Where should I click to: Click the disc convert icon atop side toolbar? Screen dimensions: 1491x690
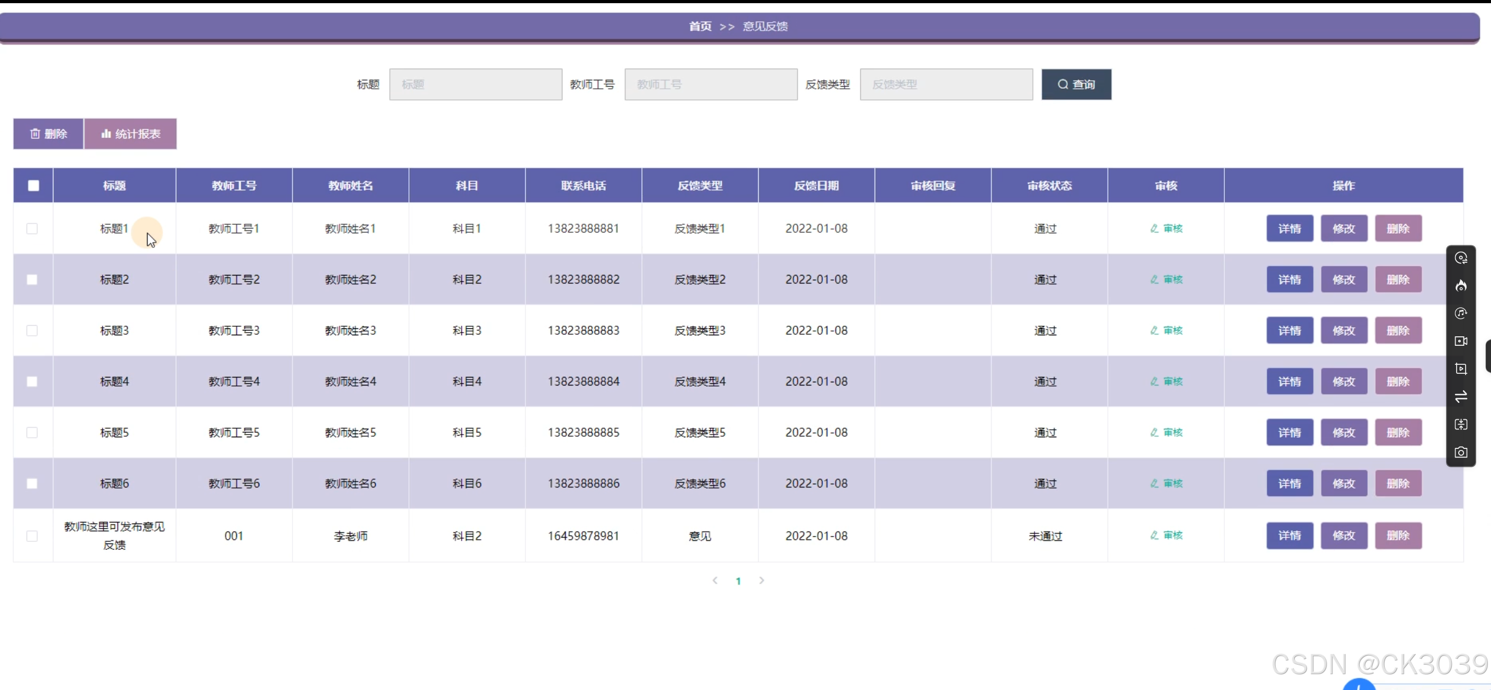(1460, 258)
